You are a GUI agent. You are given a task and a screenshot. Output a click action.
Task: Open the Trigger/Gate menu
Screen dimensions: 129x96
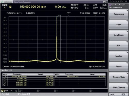119,77
